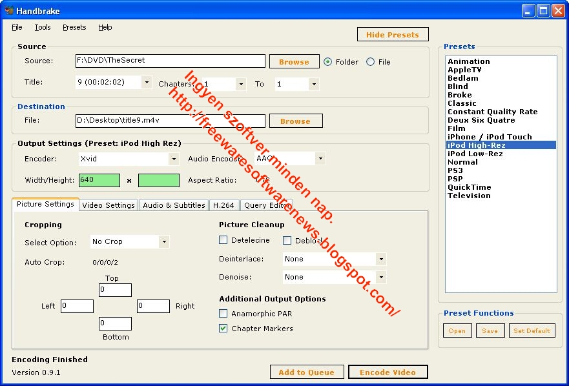The width and height of the screenshot is (569, 386).
Task: Click the Add to Queue button
Action: point(307,372)
